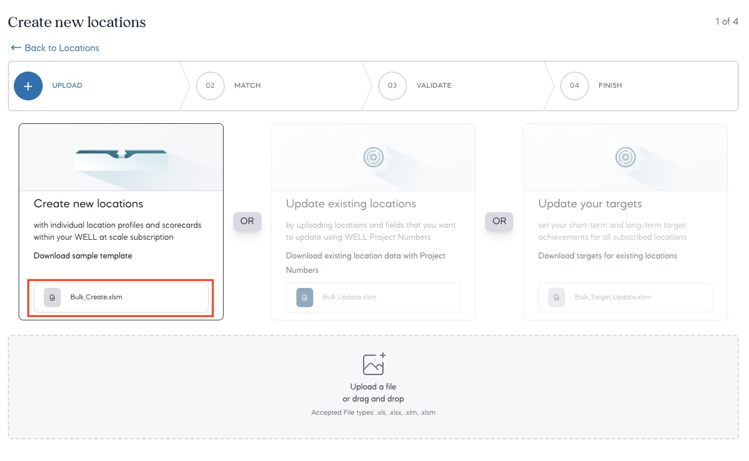Click the Bulk_Update.xlsm file icon
The height and width of the screenshot is (461, 749).
click(305, 298)
